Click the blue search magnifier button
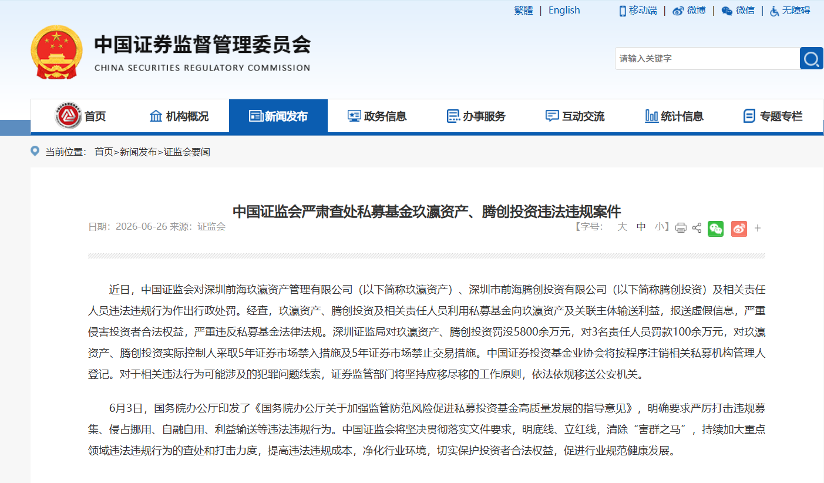824x483 pixels. tap(811, 58)
